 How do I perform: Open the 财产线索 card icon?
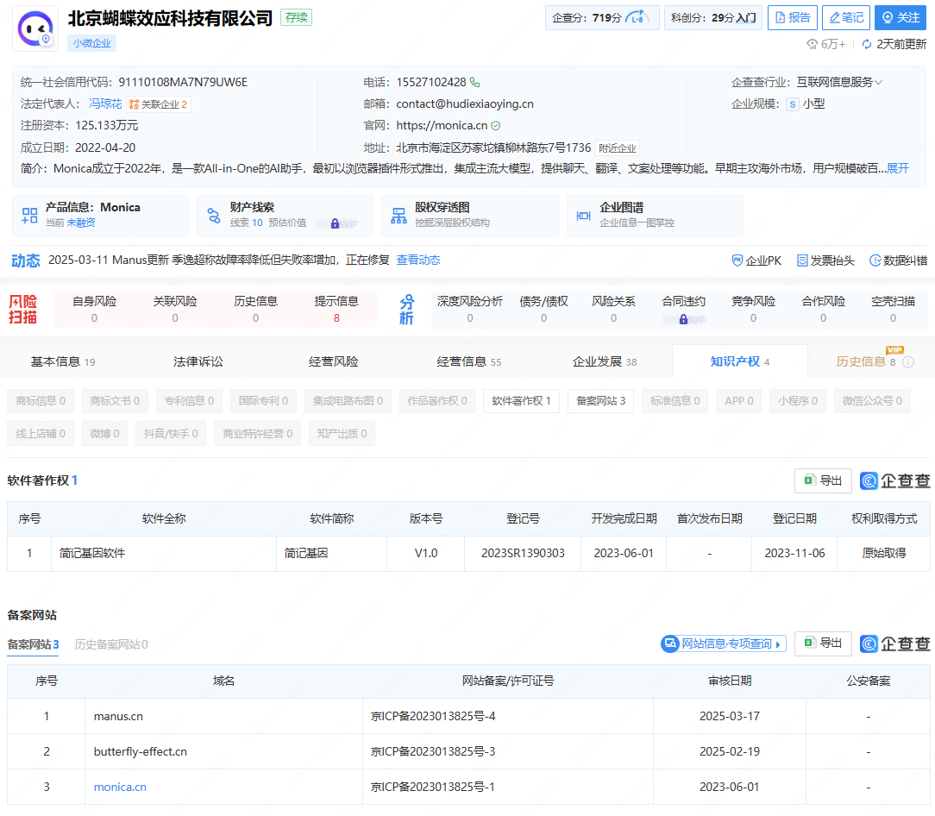(214, 216)
